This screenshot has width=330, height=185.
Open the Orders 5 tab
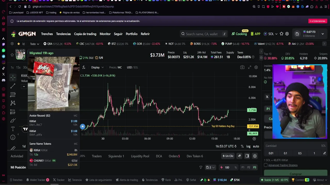coord(174,156)
